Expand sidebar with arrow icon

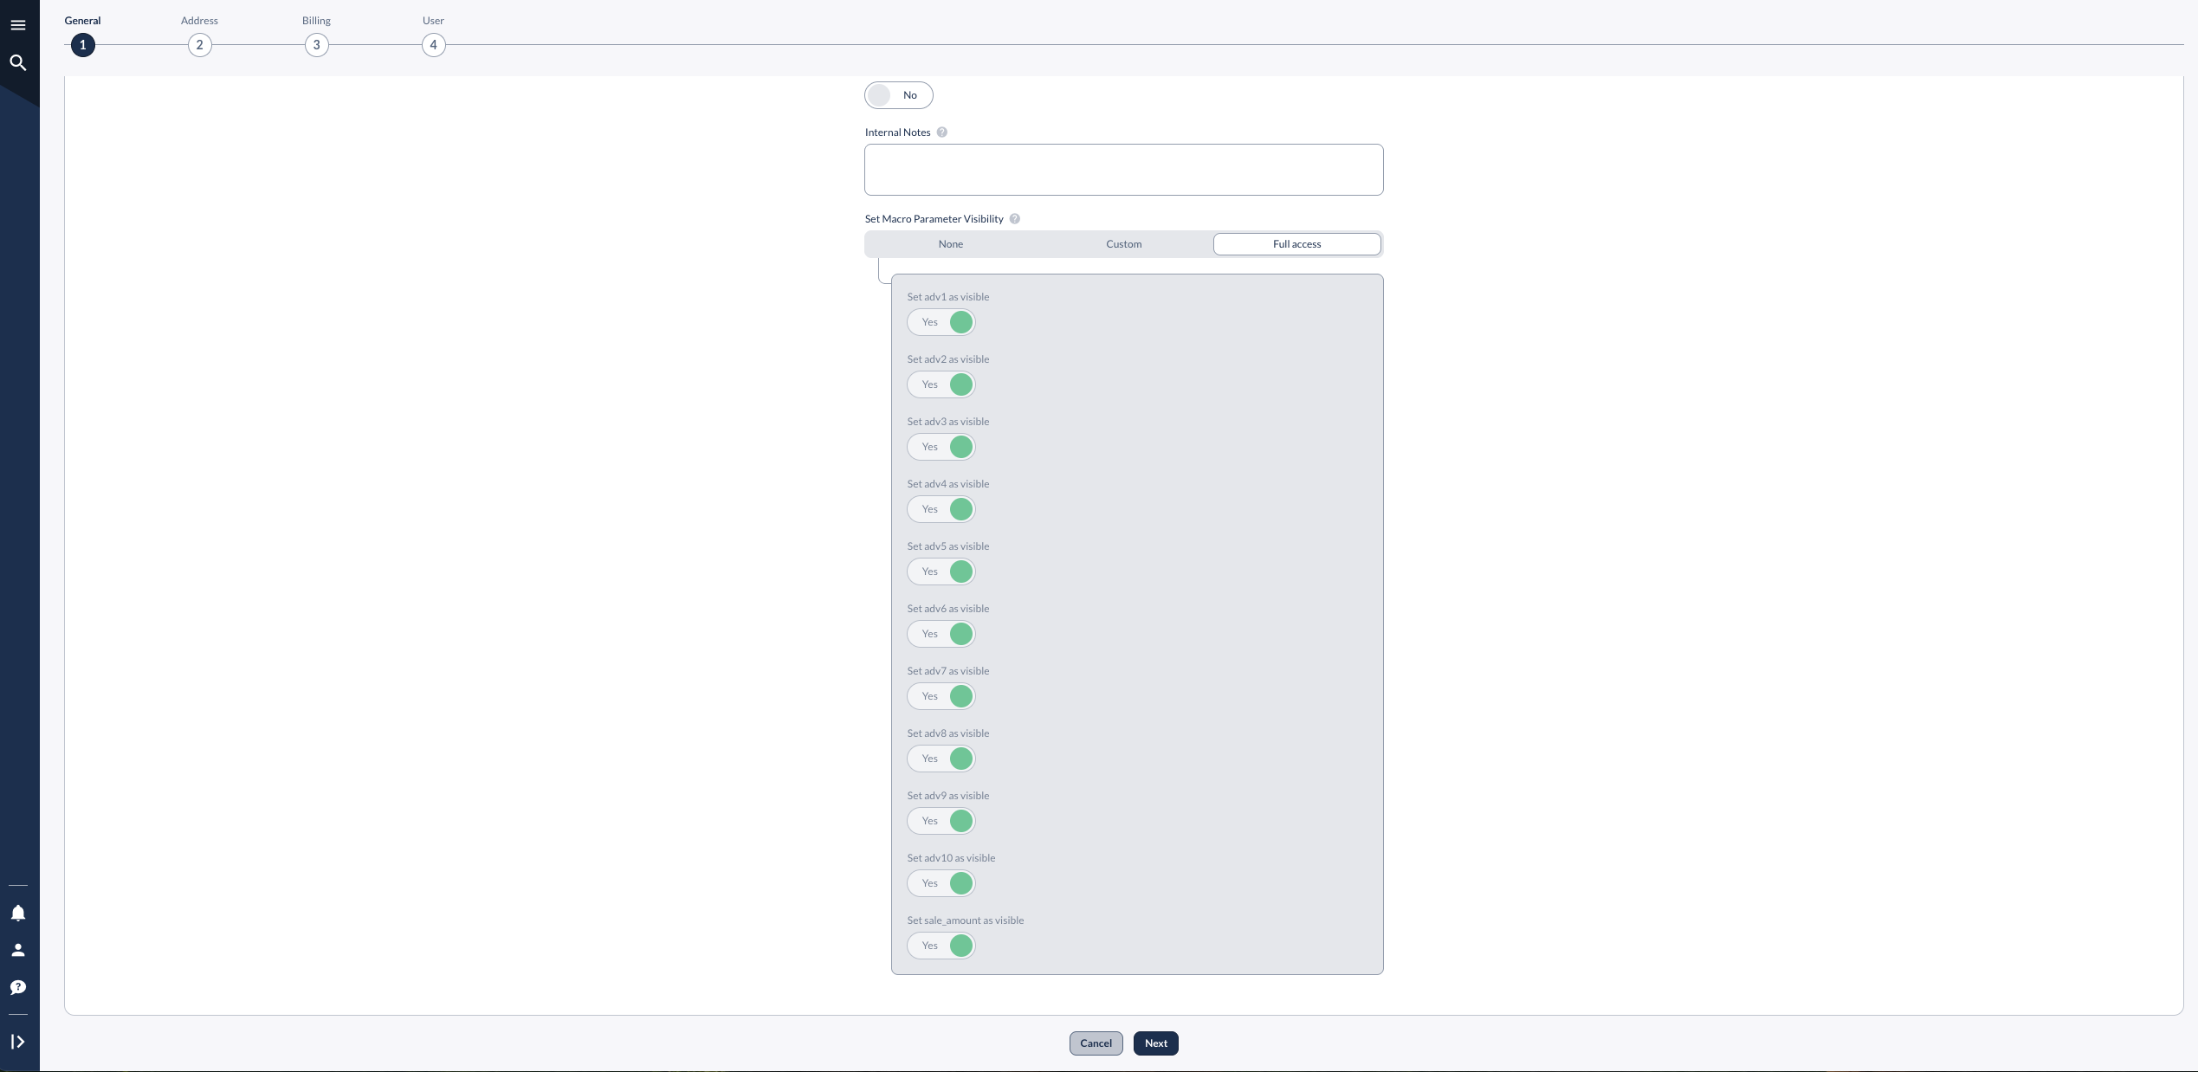click(18, 1042)
